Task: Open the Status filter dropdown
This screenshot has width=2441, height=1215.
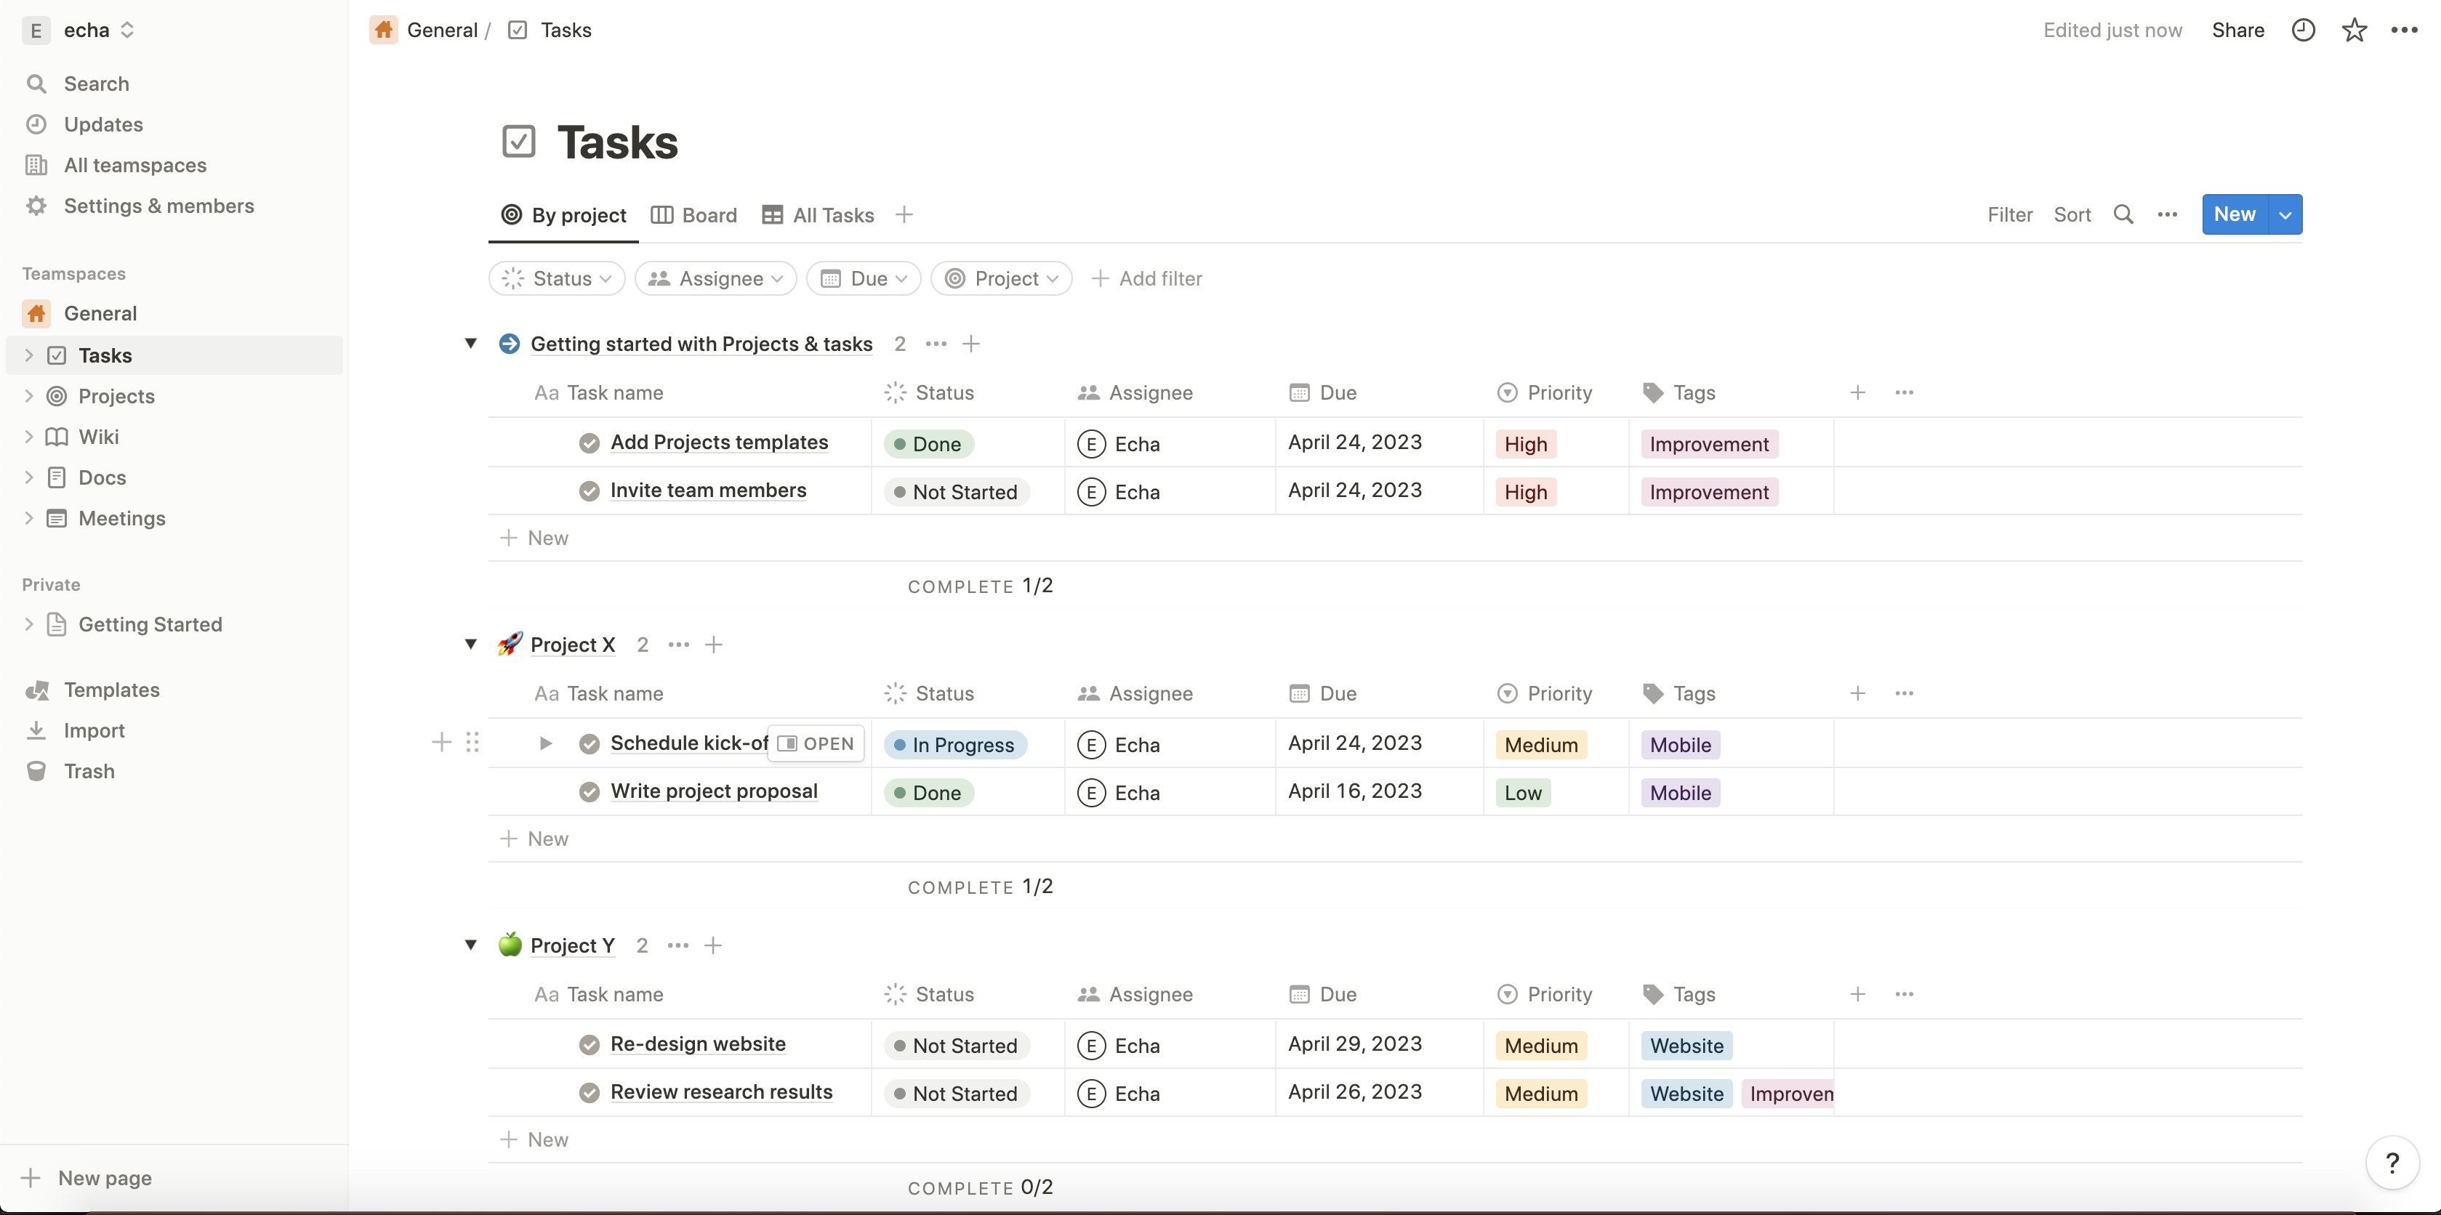Action: [x=557, y=278]
